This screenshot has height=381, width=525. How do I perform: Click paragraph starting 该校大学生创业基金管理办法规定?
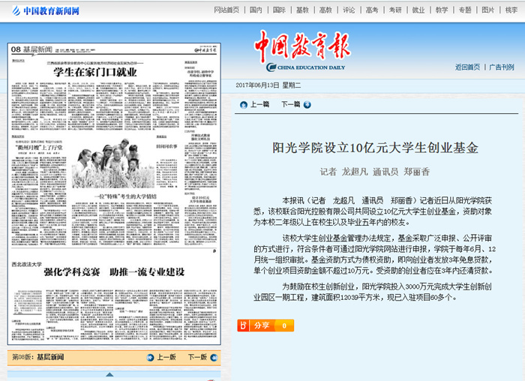click(x=374, y=254)
